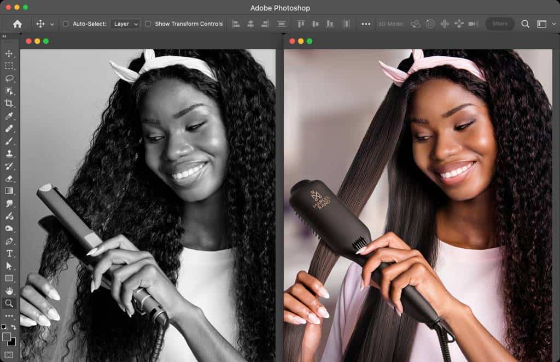Align vertical centers of layers
560x362 pixels.
[x=316, y=24]
